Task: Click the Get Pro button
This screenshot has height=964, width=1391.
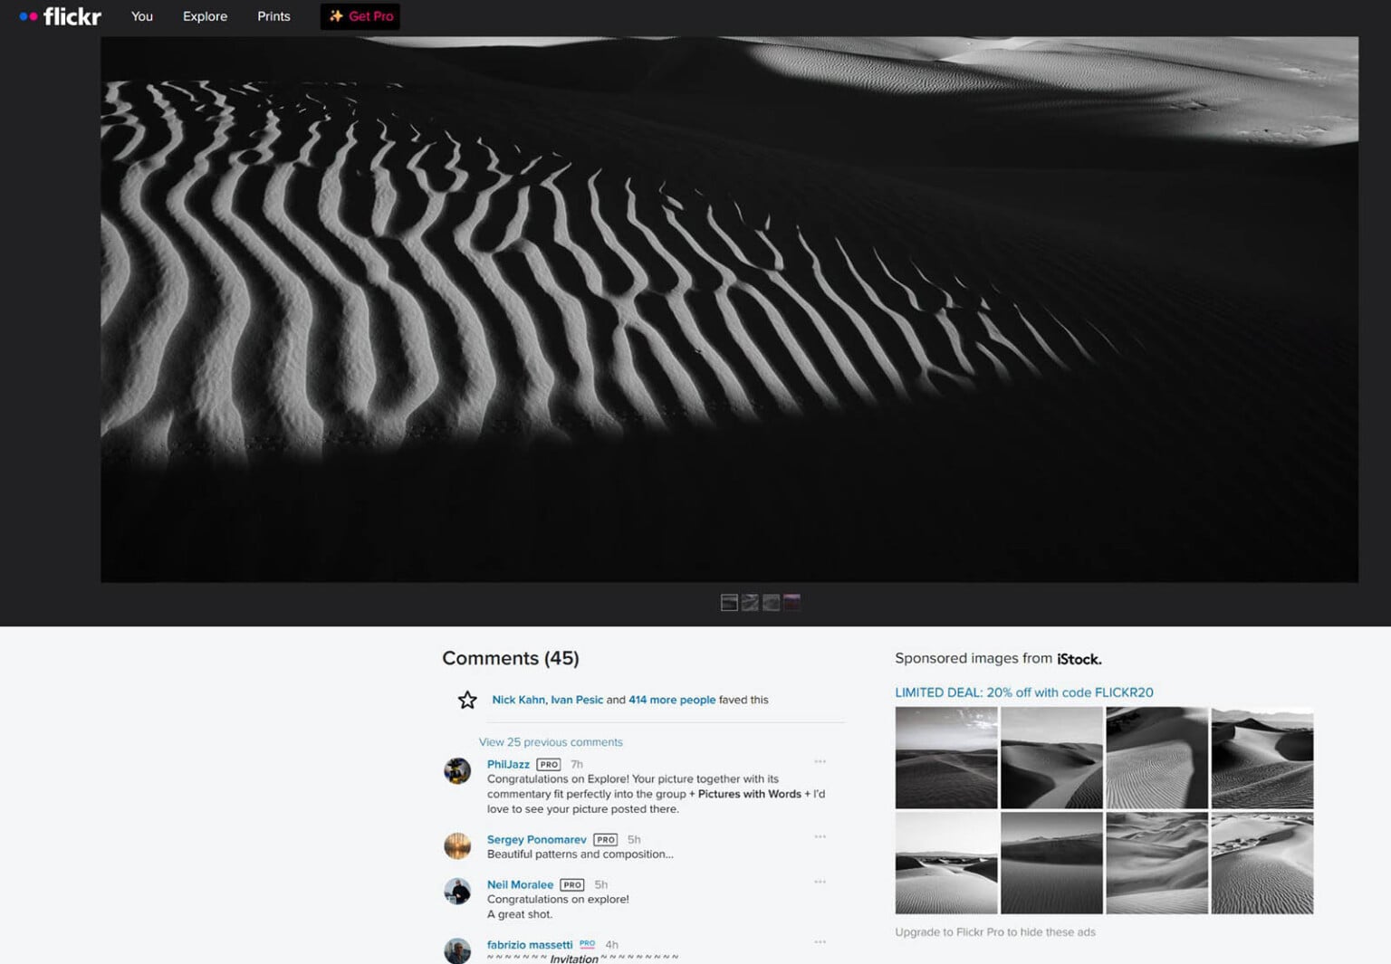Action: (360, 16)
